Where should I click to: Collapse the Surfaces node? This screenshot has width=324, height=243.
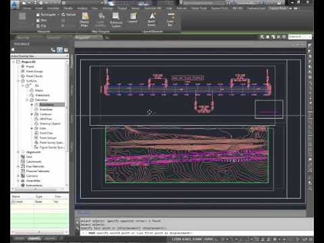[x=18, y=81]
